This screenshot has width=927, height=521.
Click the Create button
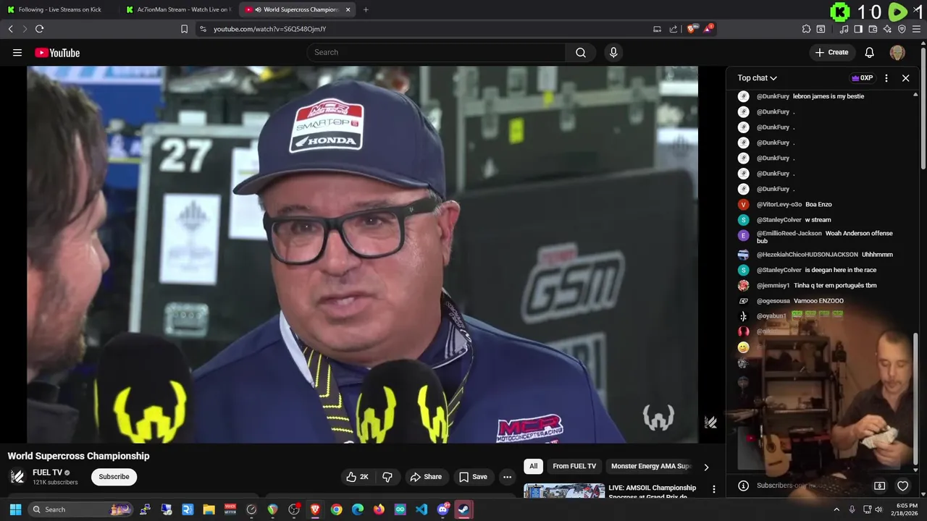pos(831,52)
